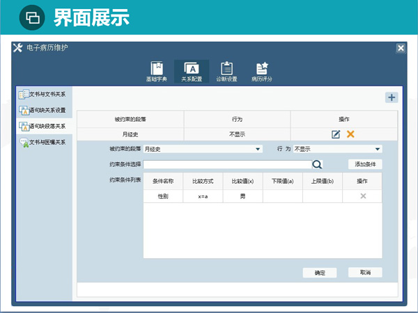Click the 取消 button
The image size is (418, 313).
coord(365,272)
